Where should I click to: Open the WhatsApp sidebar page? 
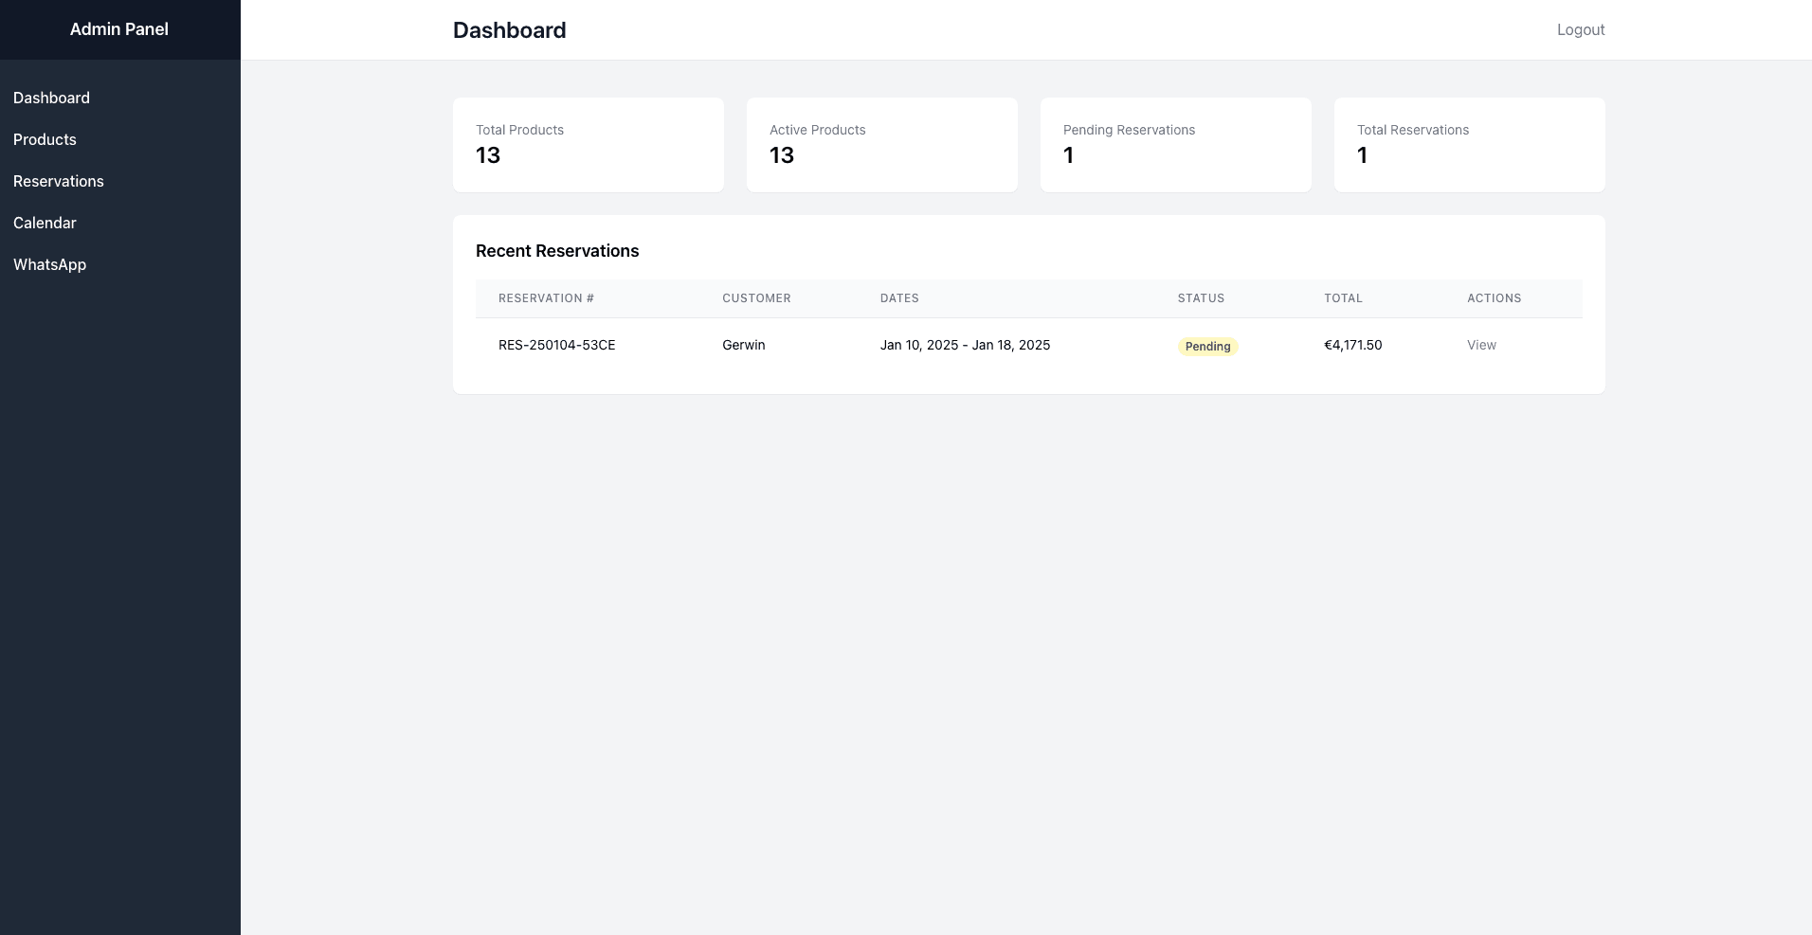click(x=49, y=264)
